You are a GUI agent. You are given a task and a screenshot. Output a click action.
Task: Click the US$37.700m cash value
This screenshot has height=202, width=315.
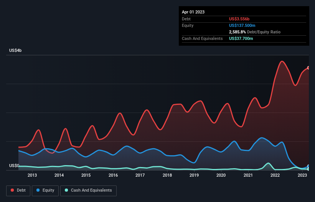[x=241, y=38]
